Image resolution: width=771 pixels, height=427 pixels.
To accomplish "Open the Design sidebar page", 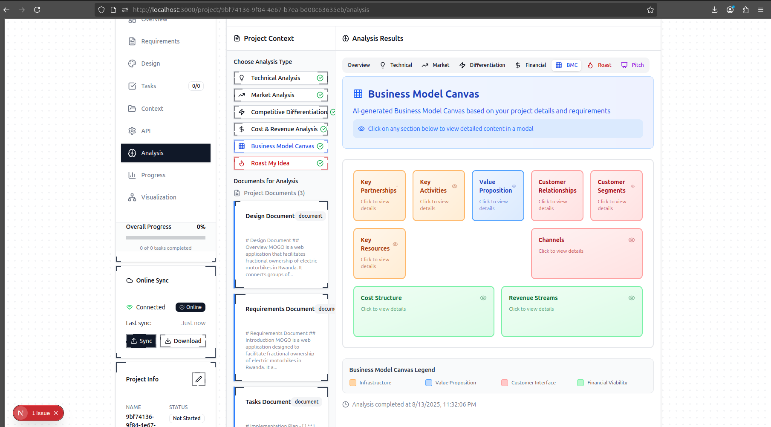I will (x=165, y=63).
